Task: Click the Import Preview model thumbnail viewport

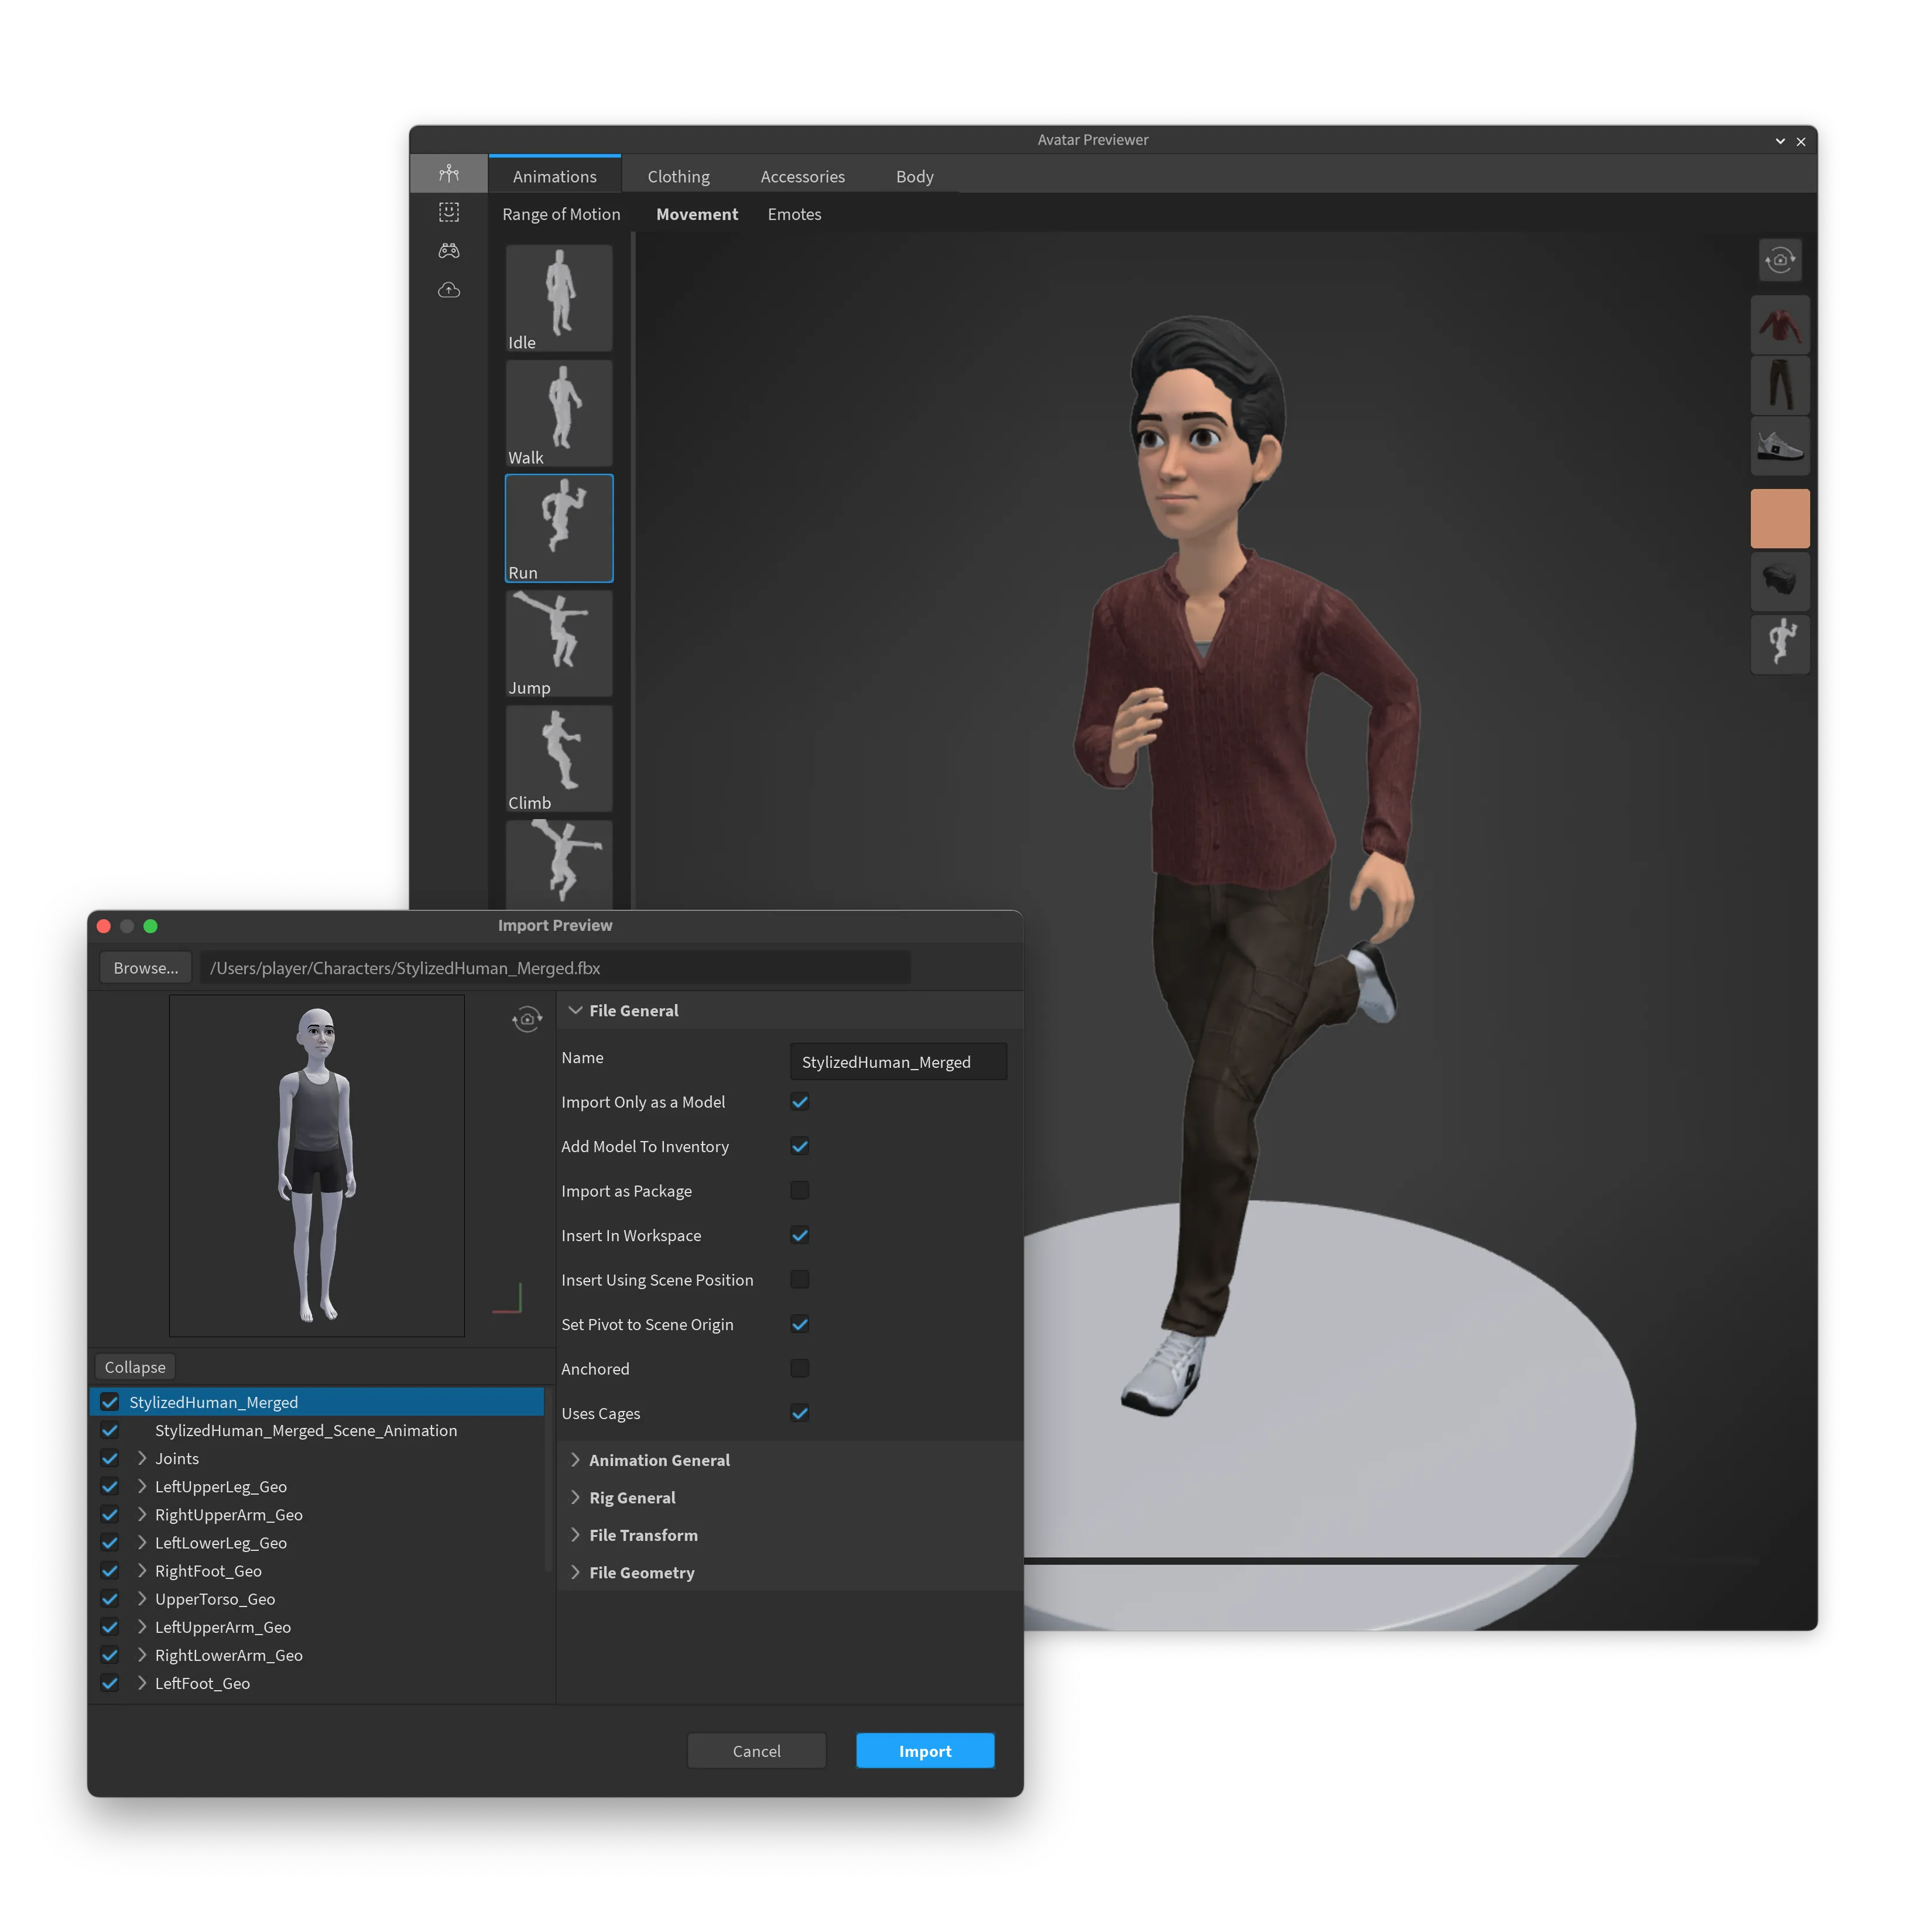Action: pos(317,1165)
